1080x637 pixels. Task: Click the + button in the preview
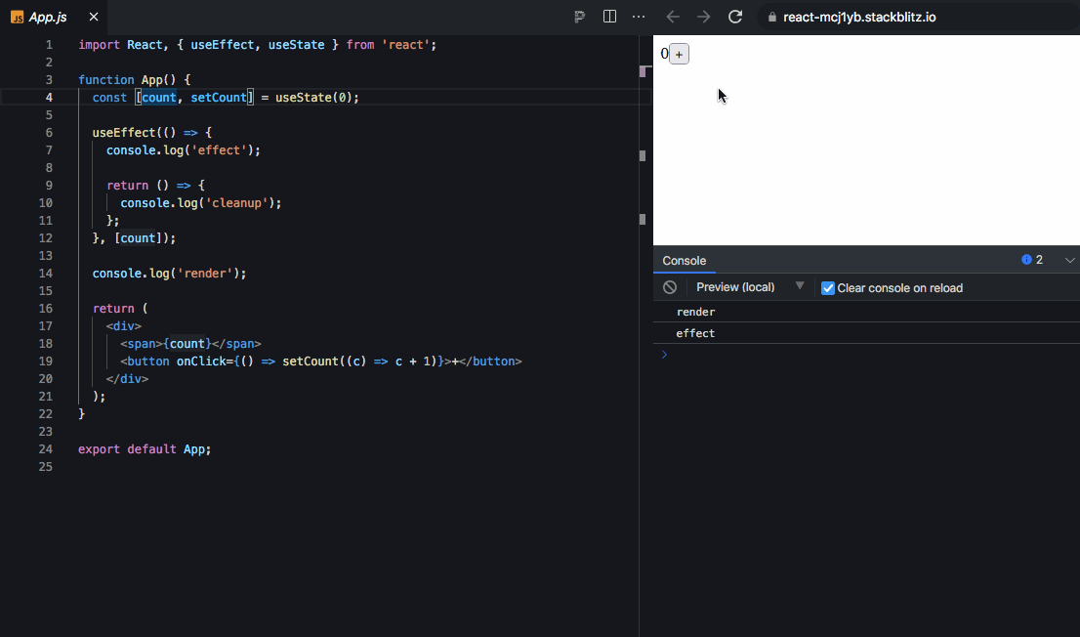tap(679, 54)
